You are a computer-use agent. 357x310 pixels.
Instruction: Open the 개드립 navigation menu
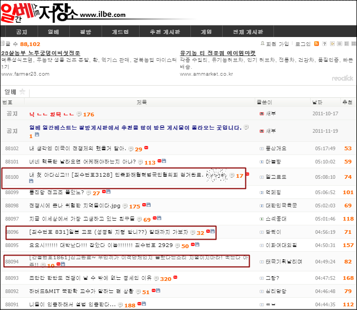[x=120, y=32]
